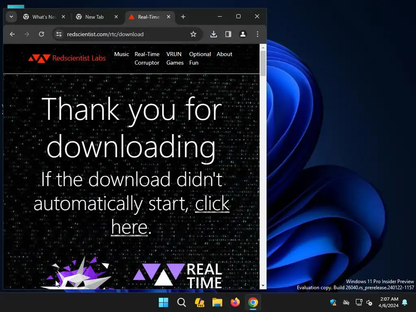Screen dimensions: 416x312
Task: Click the Redscientist Labs logo
Action: coord(67,58)
